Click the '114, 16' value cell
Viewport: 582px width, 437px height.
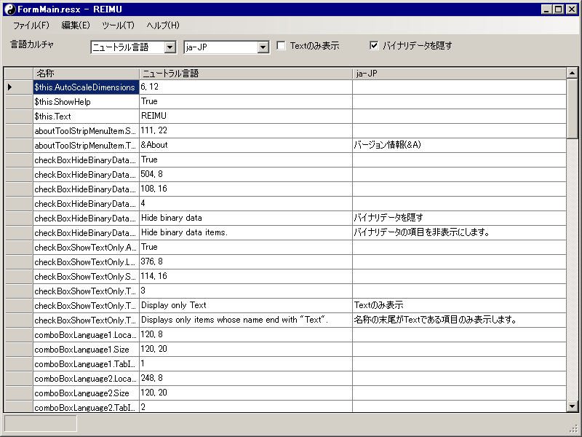[246, 277]
